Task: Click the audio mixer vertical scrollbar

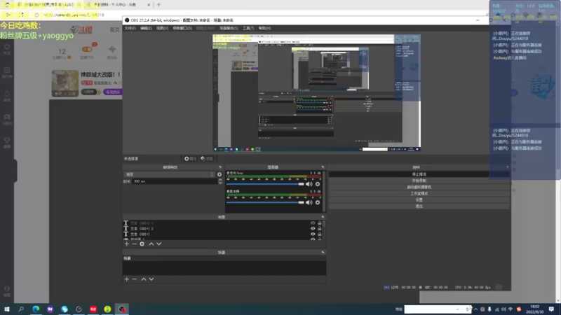Action: point(324,191)
